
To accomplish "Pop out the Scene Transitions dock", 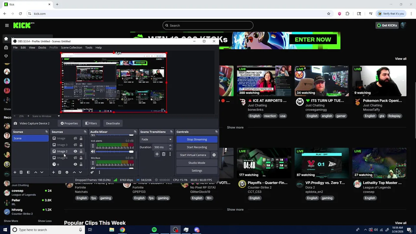I will (171, 132).
